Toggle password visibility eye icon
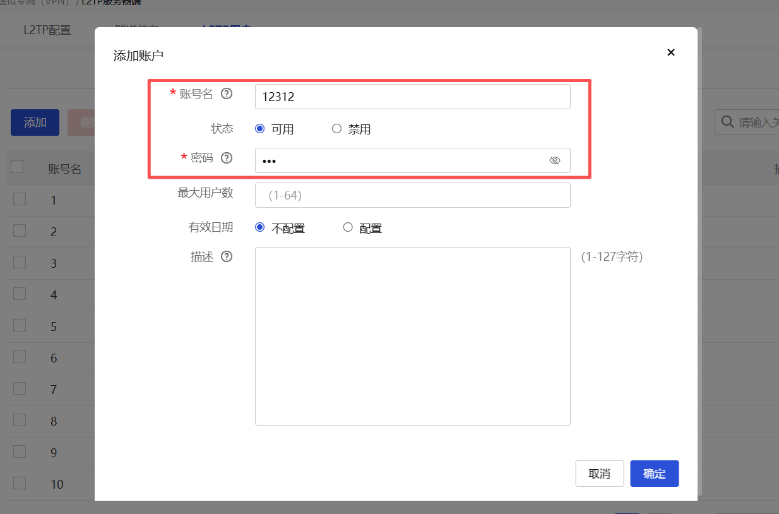This screenshot has width=779, height=514. [x=555, y=160]
